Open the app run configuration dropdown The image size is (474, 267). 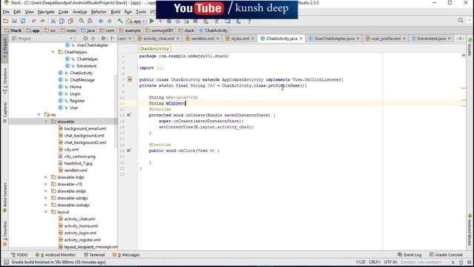click(x=136, y=22)
